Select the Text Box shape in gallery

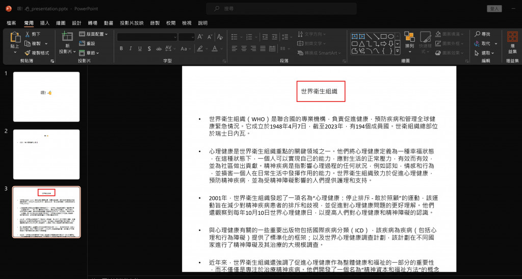[355, 37]
